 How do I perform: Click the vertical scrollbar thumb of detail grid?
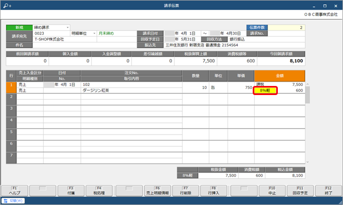[307, 95]
